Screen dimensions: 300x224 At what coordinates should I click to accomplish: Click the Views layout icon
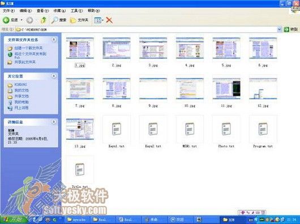tap(97, 20)
